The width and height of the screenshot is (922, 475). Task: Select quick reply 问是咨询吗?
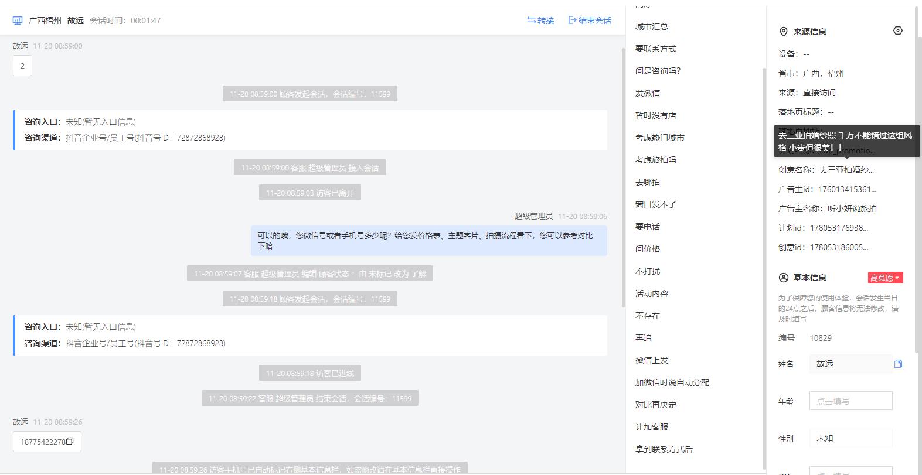click(658, 71)
